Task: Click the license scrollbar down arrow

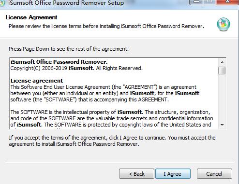Action: tap(222, 125)
